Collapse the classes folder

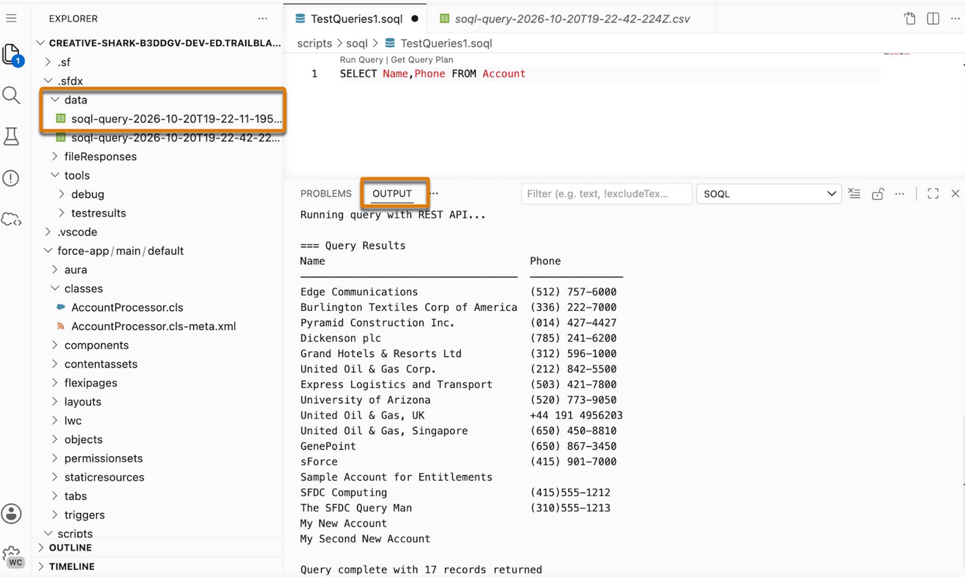(158, 288)
